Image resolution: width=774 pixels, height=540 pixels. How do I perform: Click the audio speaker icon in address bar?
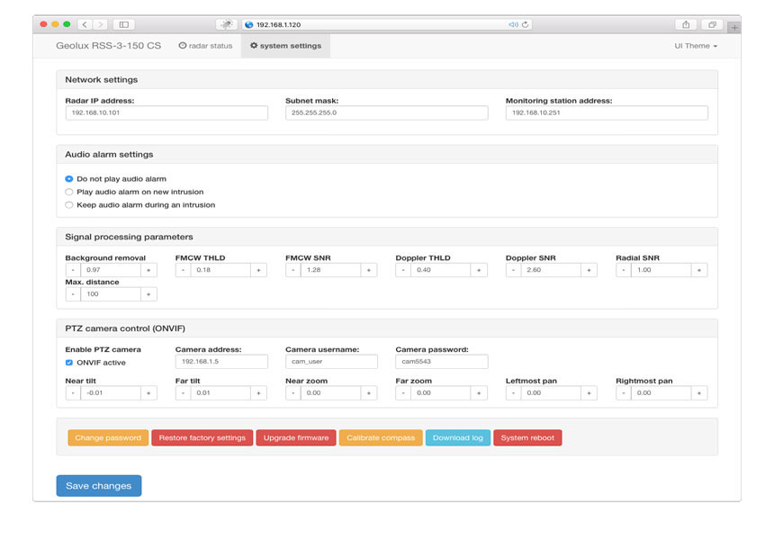[513, 24]
